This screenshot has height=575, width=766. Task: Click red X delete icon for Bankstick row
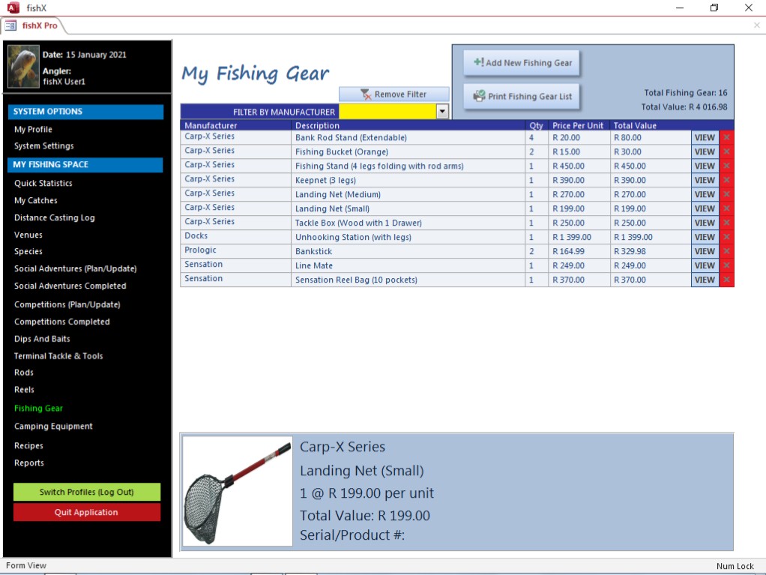point(726,251)
